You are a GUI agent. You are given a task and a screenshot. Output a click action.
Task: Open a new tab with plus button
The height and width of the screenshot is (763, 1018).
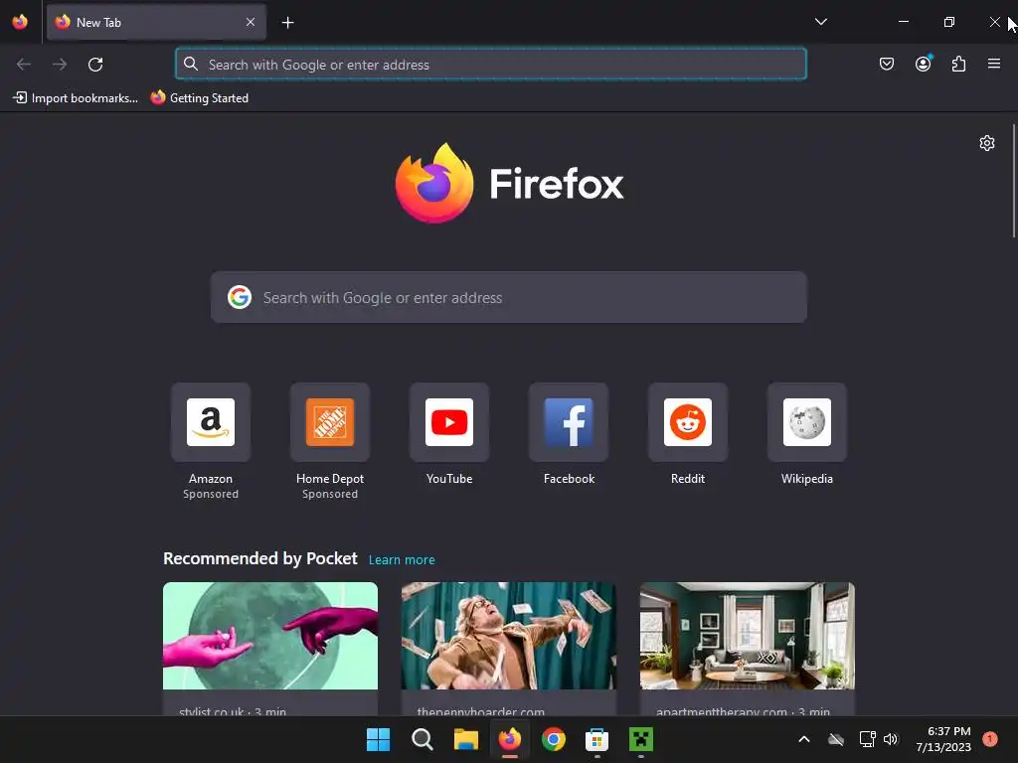coord(287,23)
